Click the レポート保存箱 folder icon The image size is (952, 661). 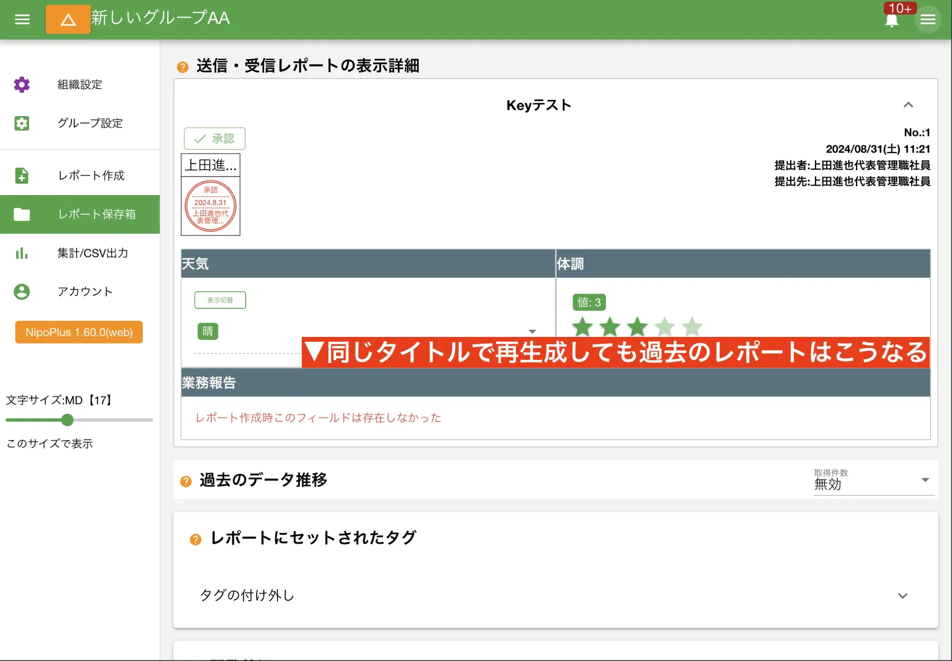(21, 215)
